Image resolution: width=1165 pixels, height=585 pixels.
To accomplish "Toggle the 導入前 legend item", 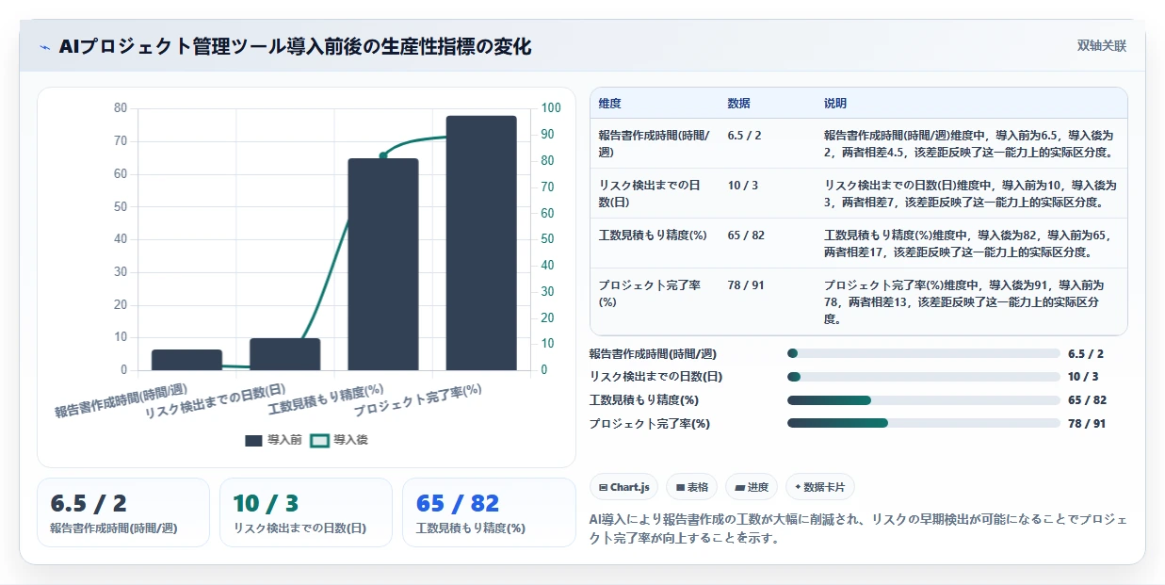I will (273, 440).
